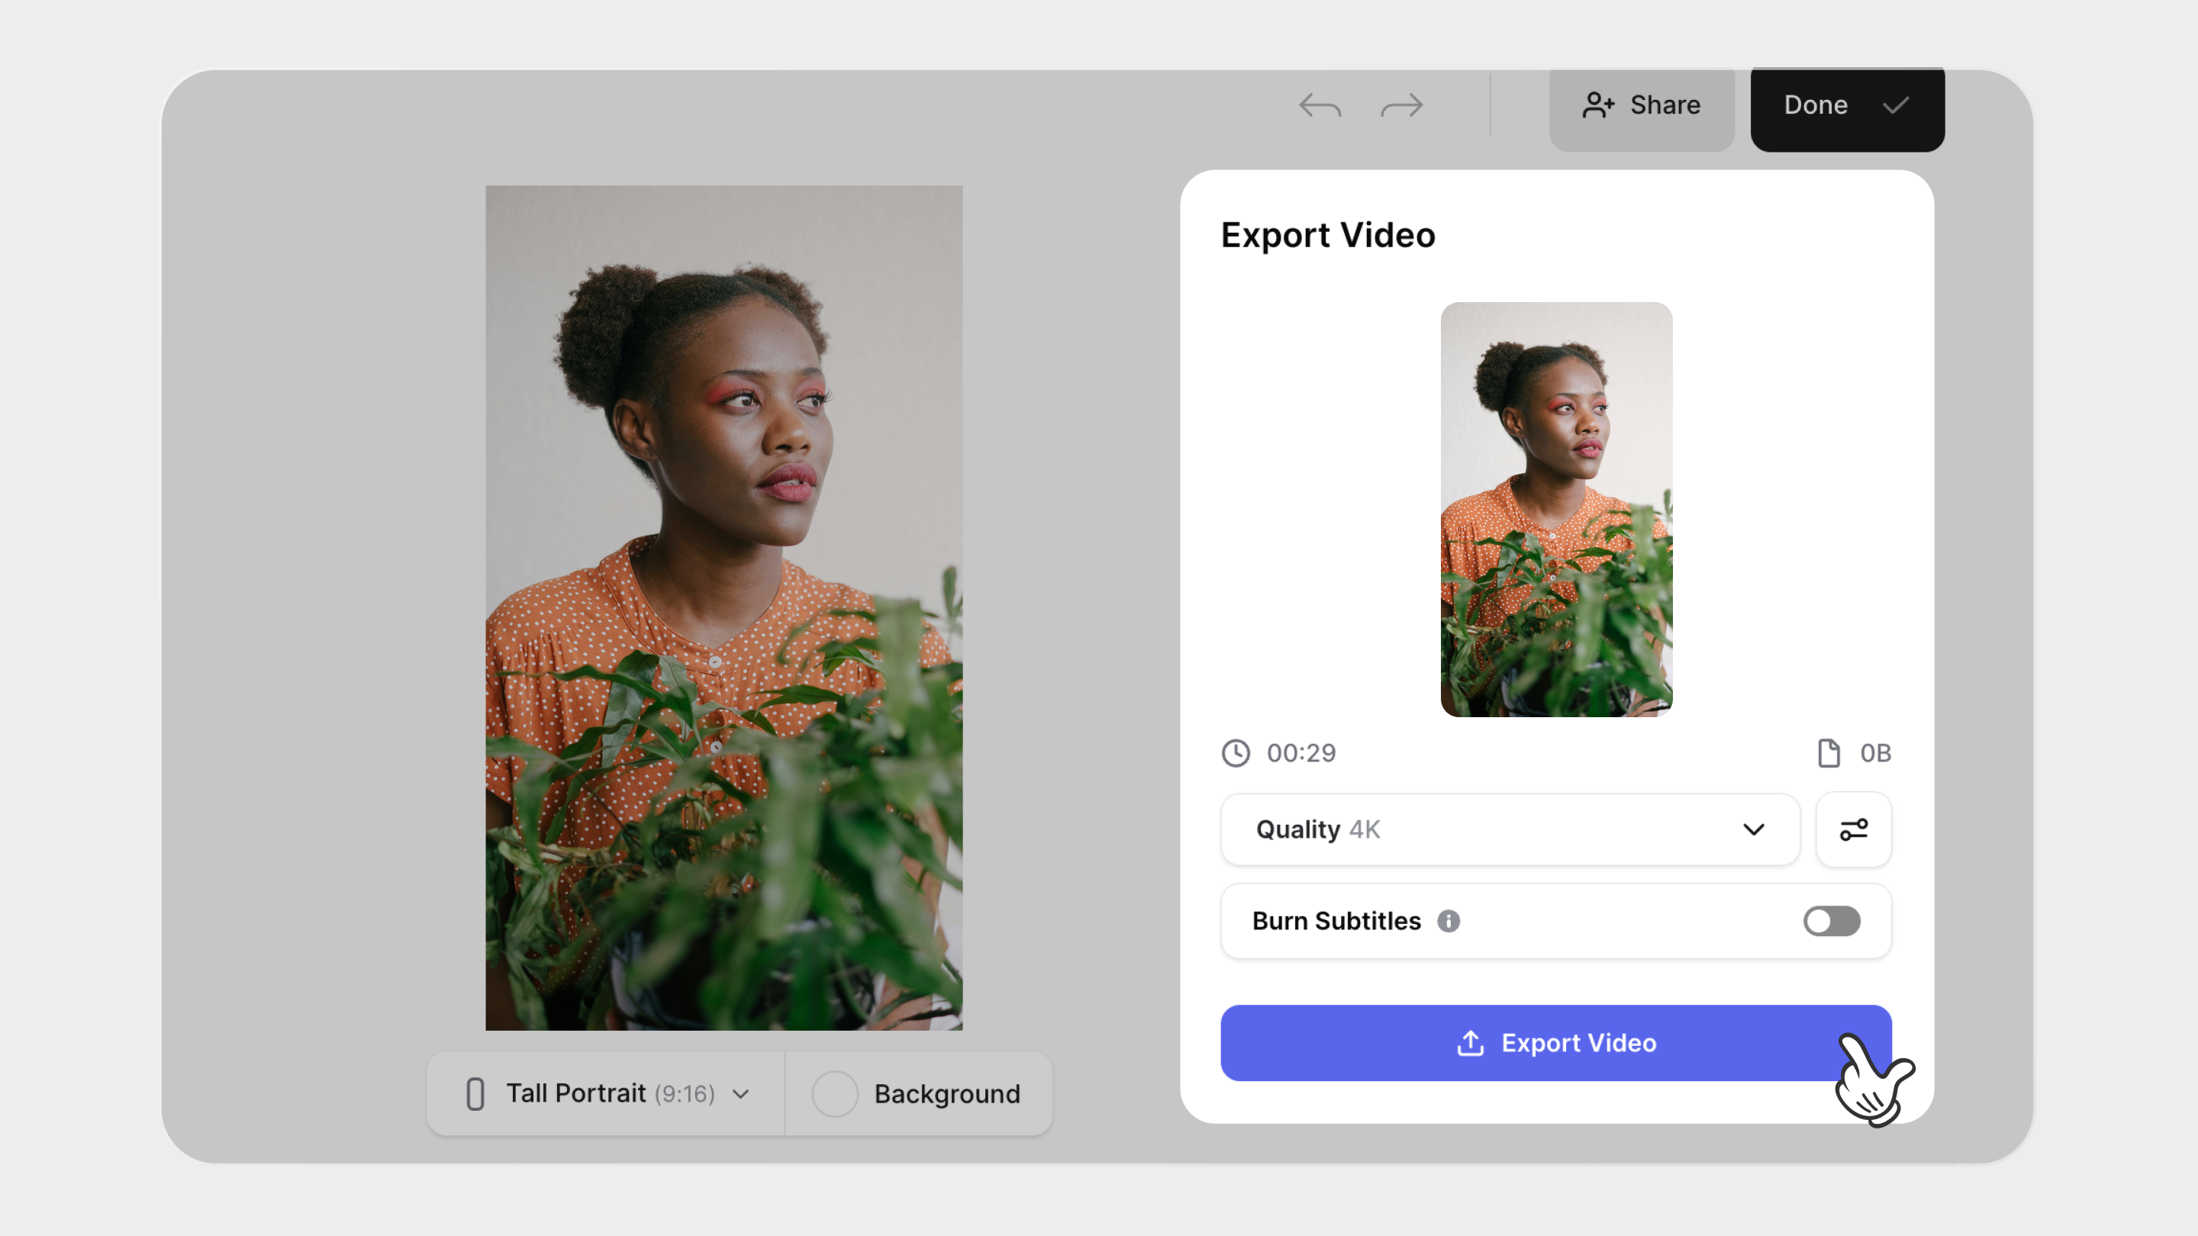The height and width of the screenshot is (1236, 2198).
Task: Show Burn Subtitles info tooltip
Action: 1449,921
